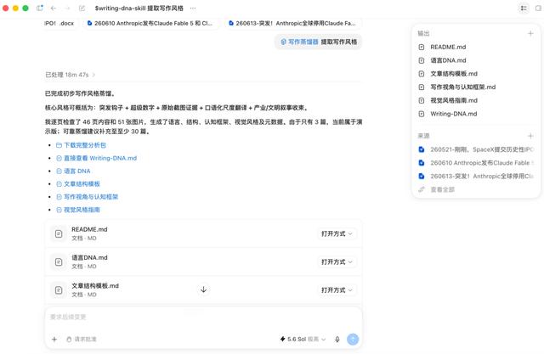The height and width of the screenshot is (354, 544).
Task: Click the microphone voice input icon
Action: click(x=337, y=339)
